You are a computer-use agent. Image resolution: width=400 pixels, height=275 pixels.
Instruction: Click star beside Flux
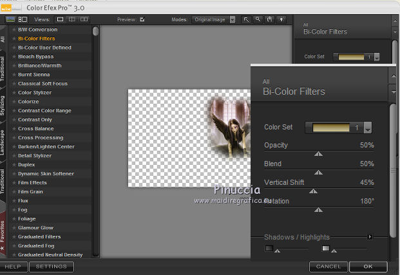coord(14,201)
